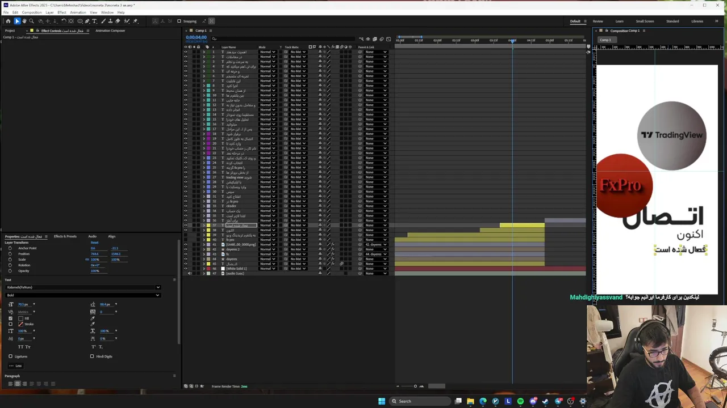Hide the White Solid 1 layer
This screenshot has width=727, height=408.
point(185,269)
